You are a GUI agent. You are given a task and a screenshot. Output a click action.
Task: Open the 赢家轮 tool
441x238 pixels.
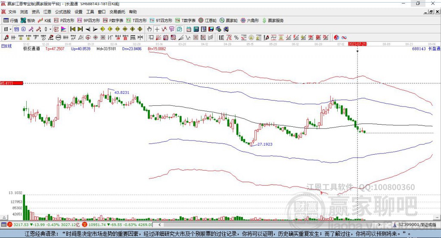[229, 21]
